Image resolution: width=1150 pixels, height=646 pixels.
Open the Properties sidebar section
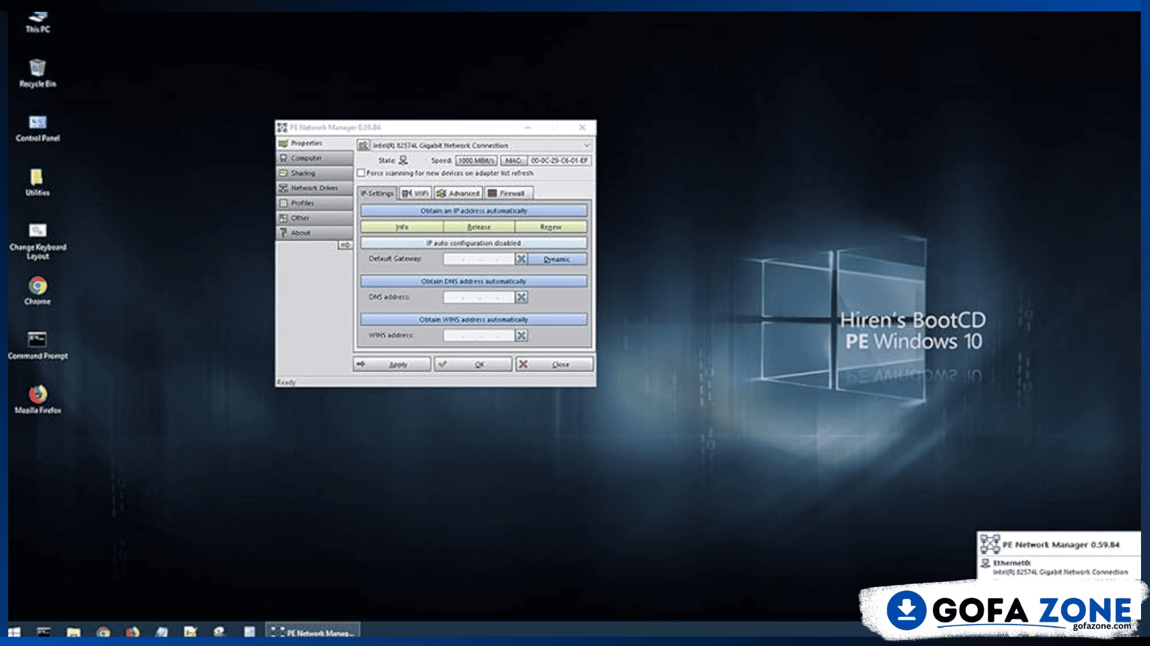314,143
